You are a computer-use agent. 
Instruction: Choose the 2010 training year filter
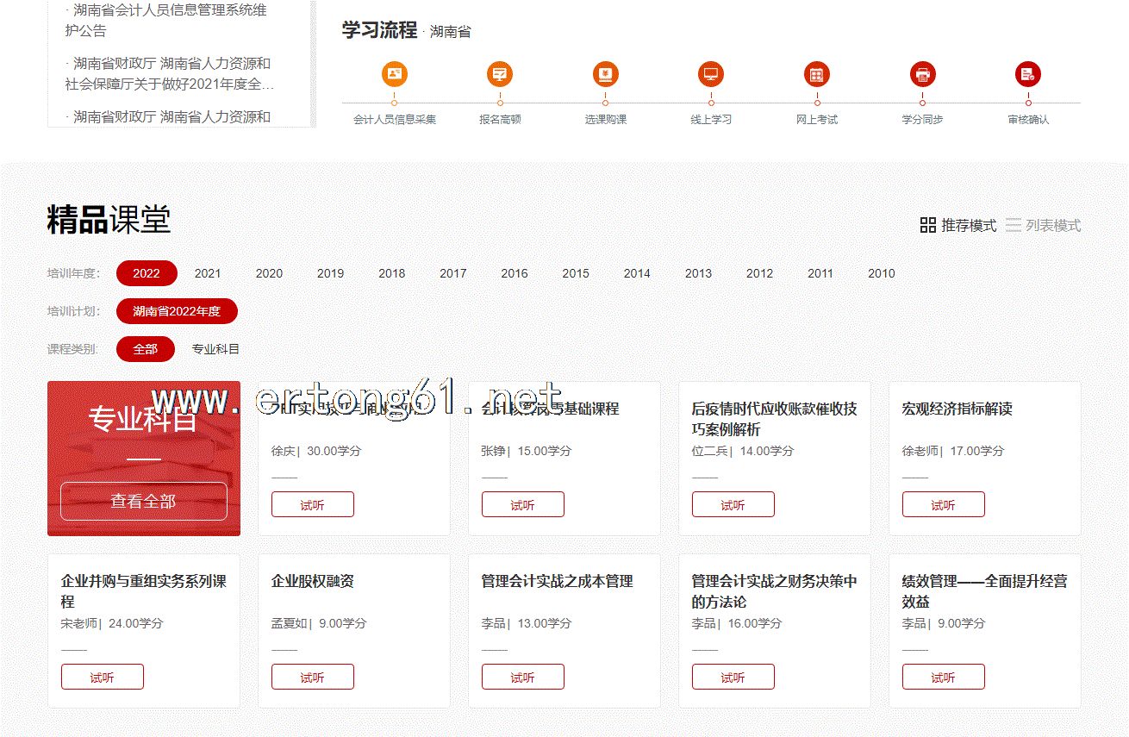click(881, 273)
